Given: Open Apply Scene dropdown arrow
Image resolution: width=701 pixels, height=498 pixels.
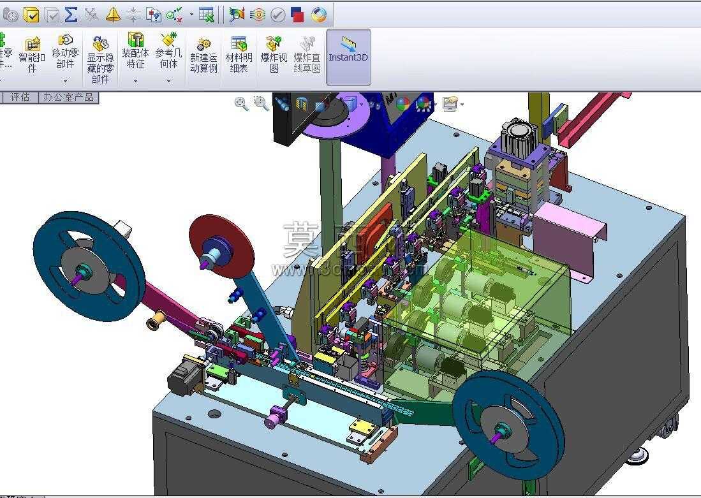Looking at the screenshot, I should (x=436, y=105).
